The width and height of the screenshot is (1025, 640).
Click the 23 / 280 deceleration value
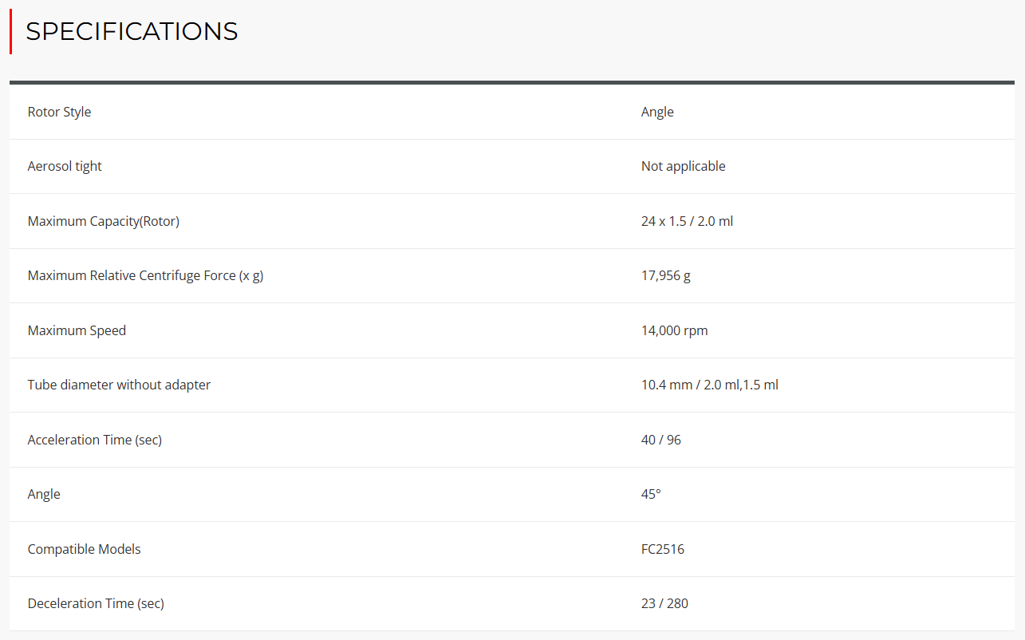664,603
